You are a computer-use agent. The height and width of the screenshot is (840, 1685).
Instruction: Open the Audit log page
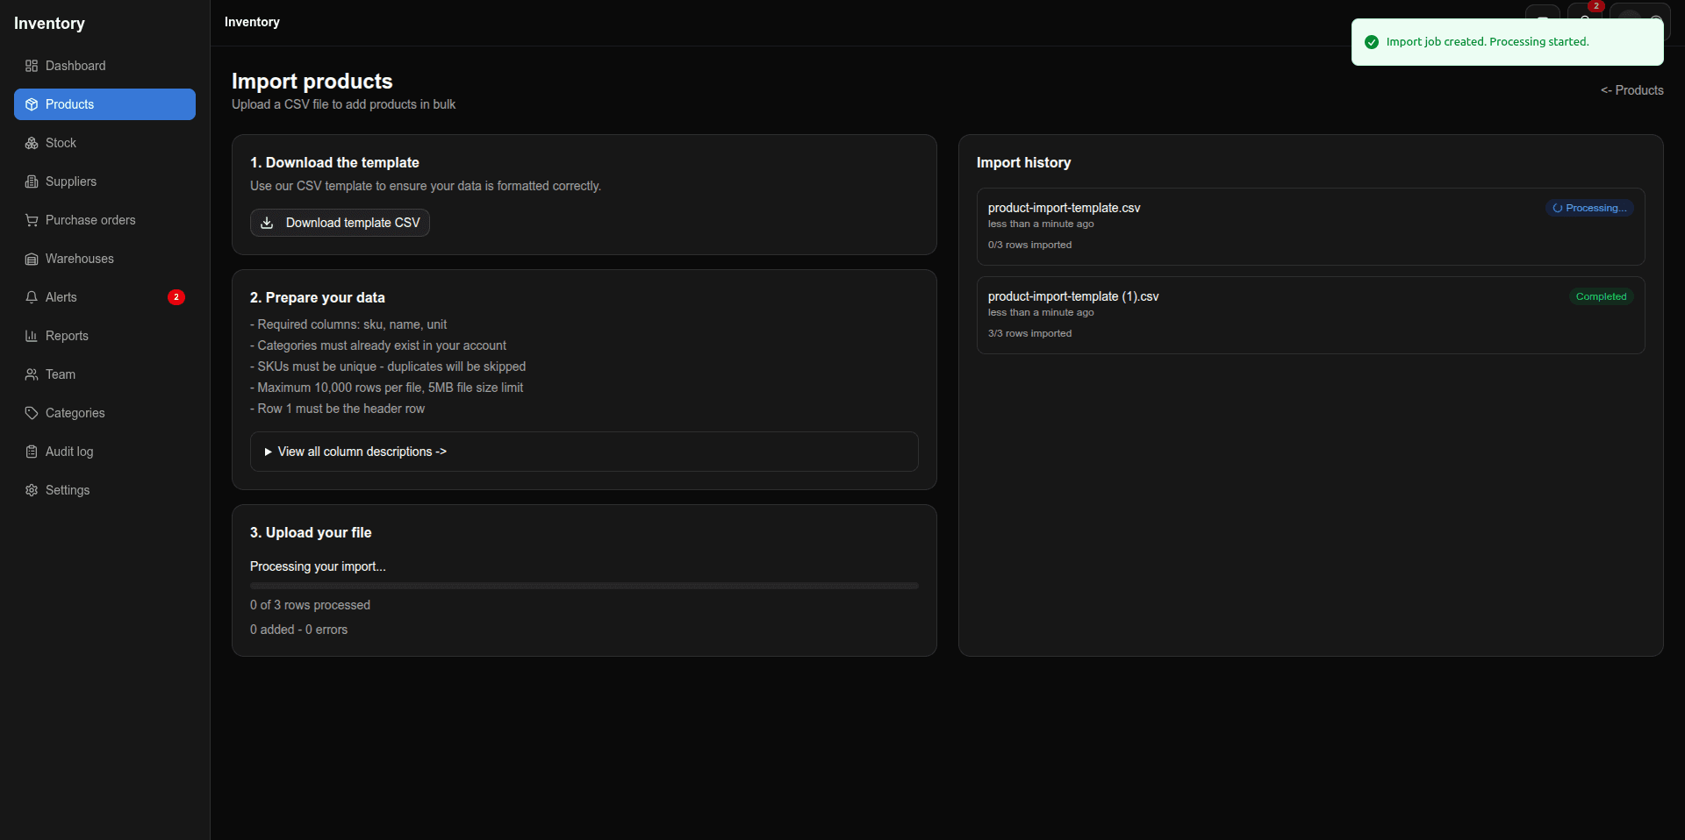coord(104,452)
